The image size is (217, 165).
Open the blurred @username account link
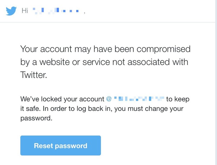coord(139,99)
